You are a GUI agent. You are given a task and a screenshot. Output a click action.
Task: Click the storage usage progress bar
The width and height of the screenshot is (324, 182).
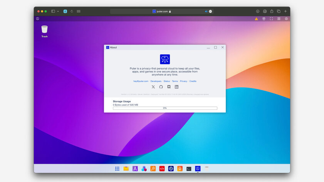click(x=165, y=108)
